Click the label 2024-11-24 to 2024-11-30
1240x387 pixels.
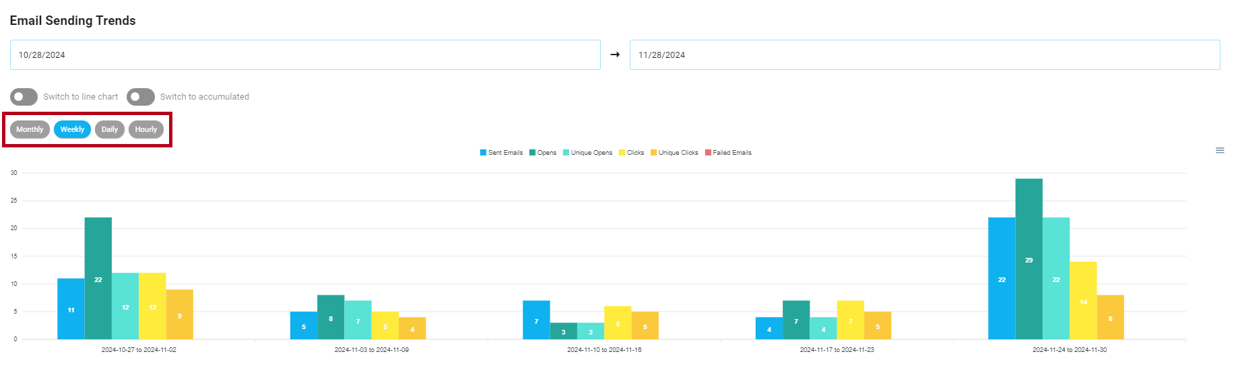(1070, 350)
